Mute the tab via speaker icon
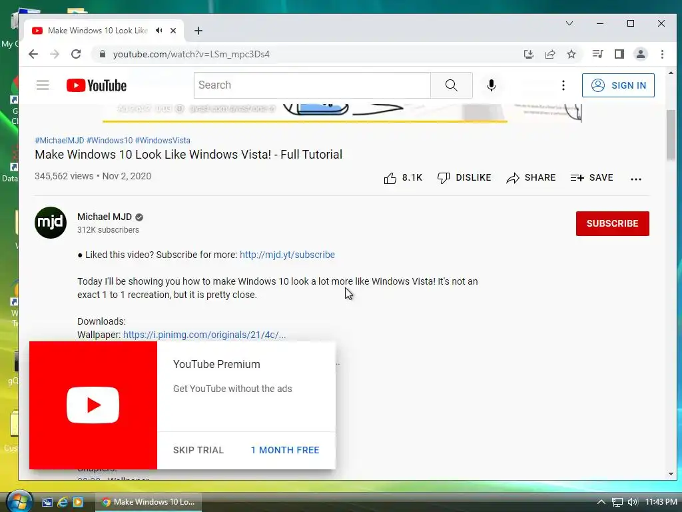Screen dimensions: 682x512 coord(159,31)
